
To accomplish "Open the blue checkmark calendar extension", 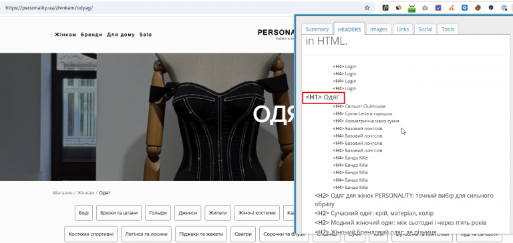I will (x=438, y=8).
